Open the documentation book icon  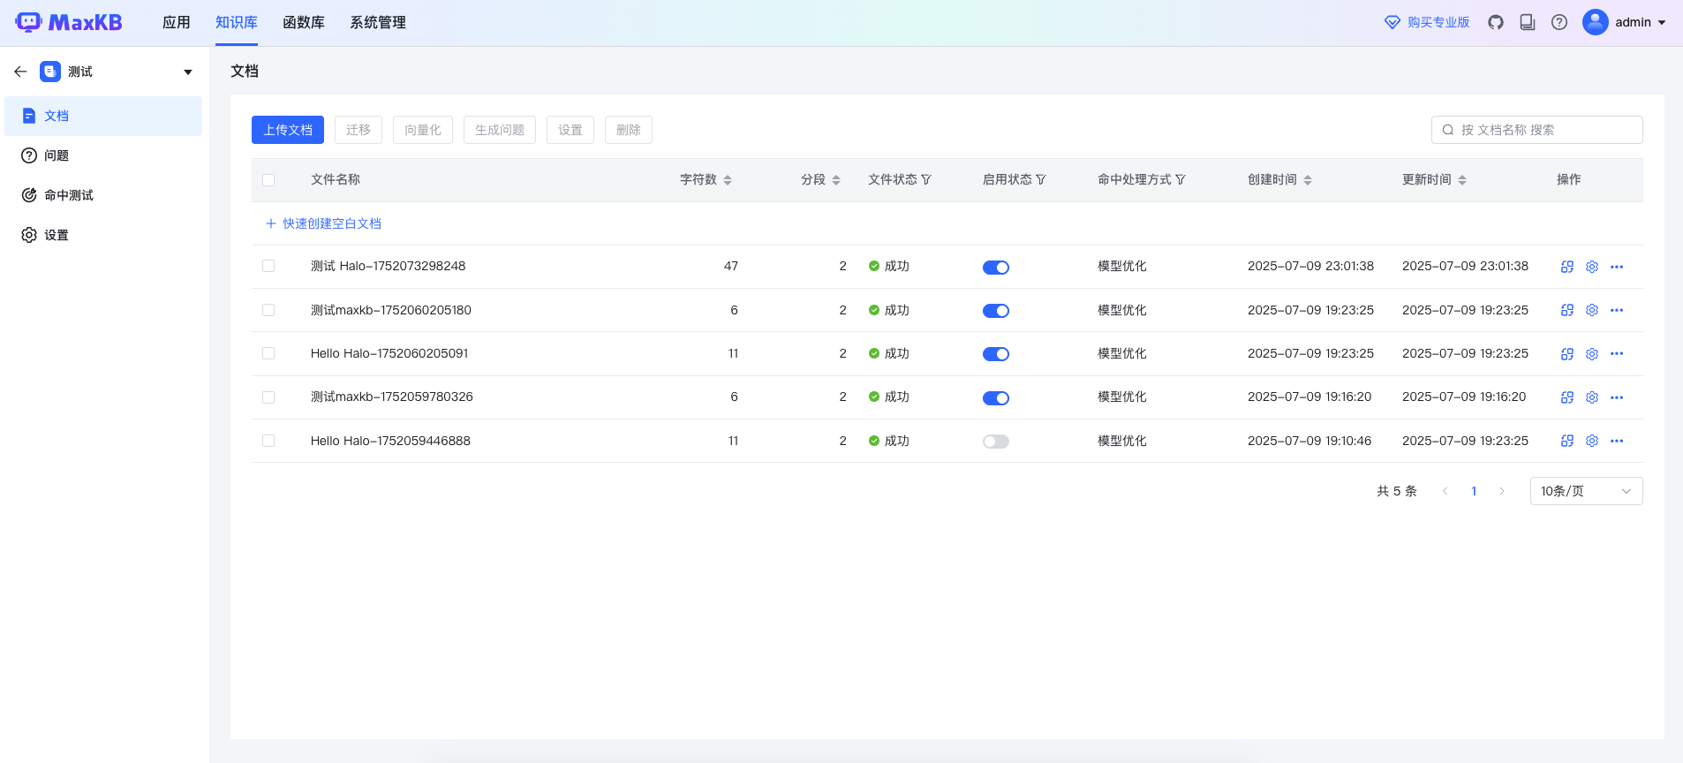1528,22
